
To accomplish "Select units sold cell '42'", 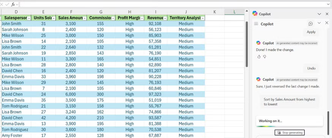I will click(x=43, y=118).
